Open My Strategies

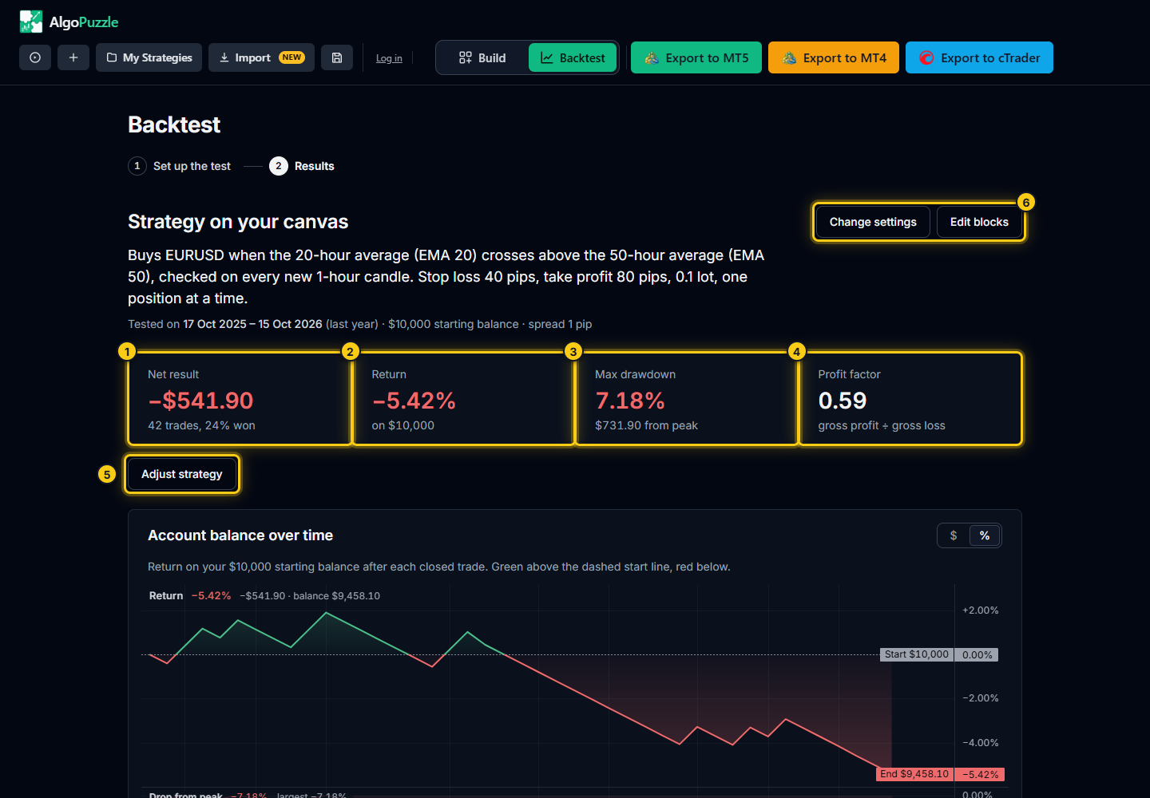pos(149,57)
